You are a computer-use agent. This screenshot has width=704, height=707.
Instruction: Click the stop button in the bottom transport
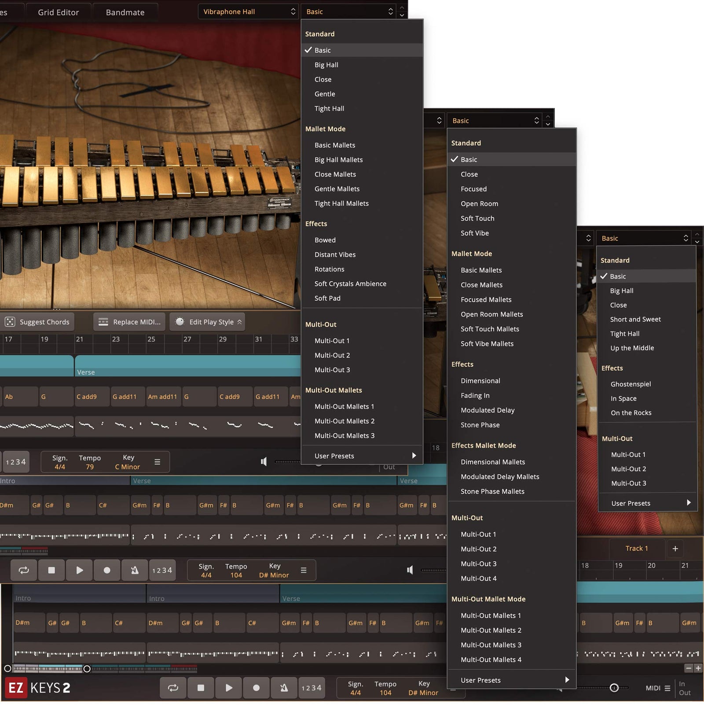click(x=201, y=688)
